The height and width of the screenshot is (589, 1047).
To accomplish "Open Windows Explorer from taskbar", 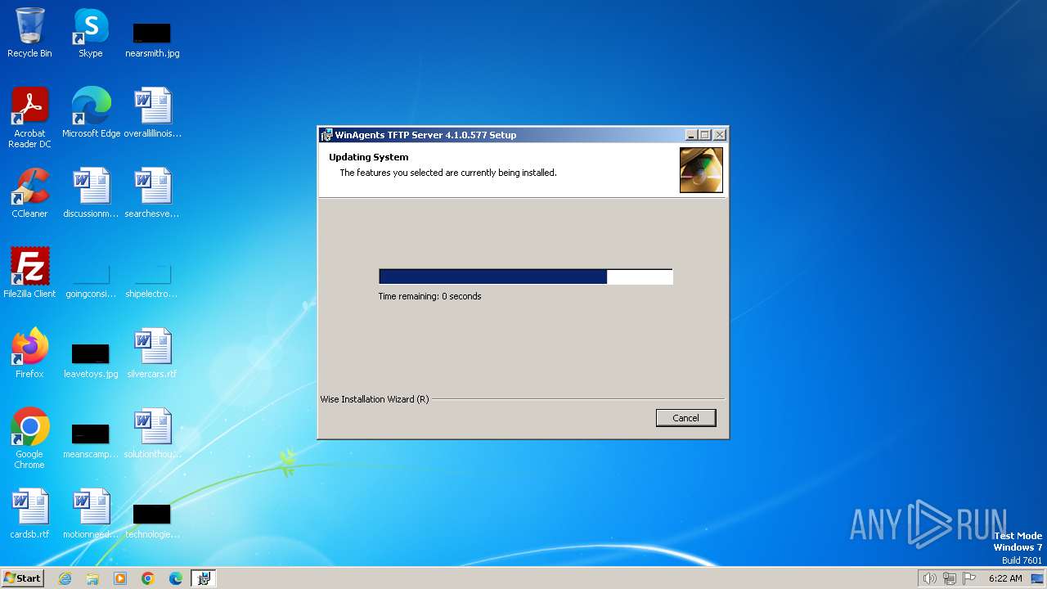I will (x=92, y=578).
